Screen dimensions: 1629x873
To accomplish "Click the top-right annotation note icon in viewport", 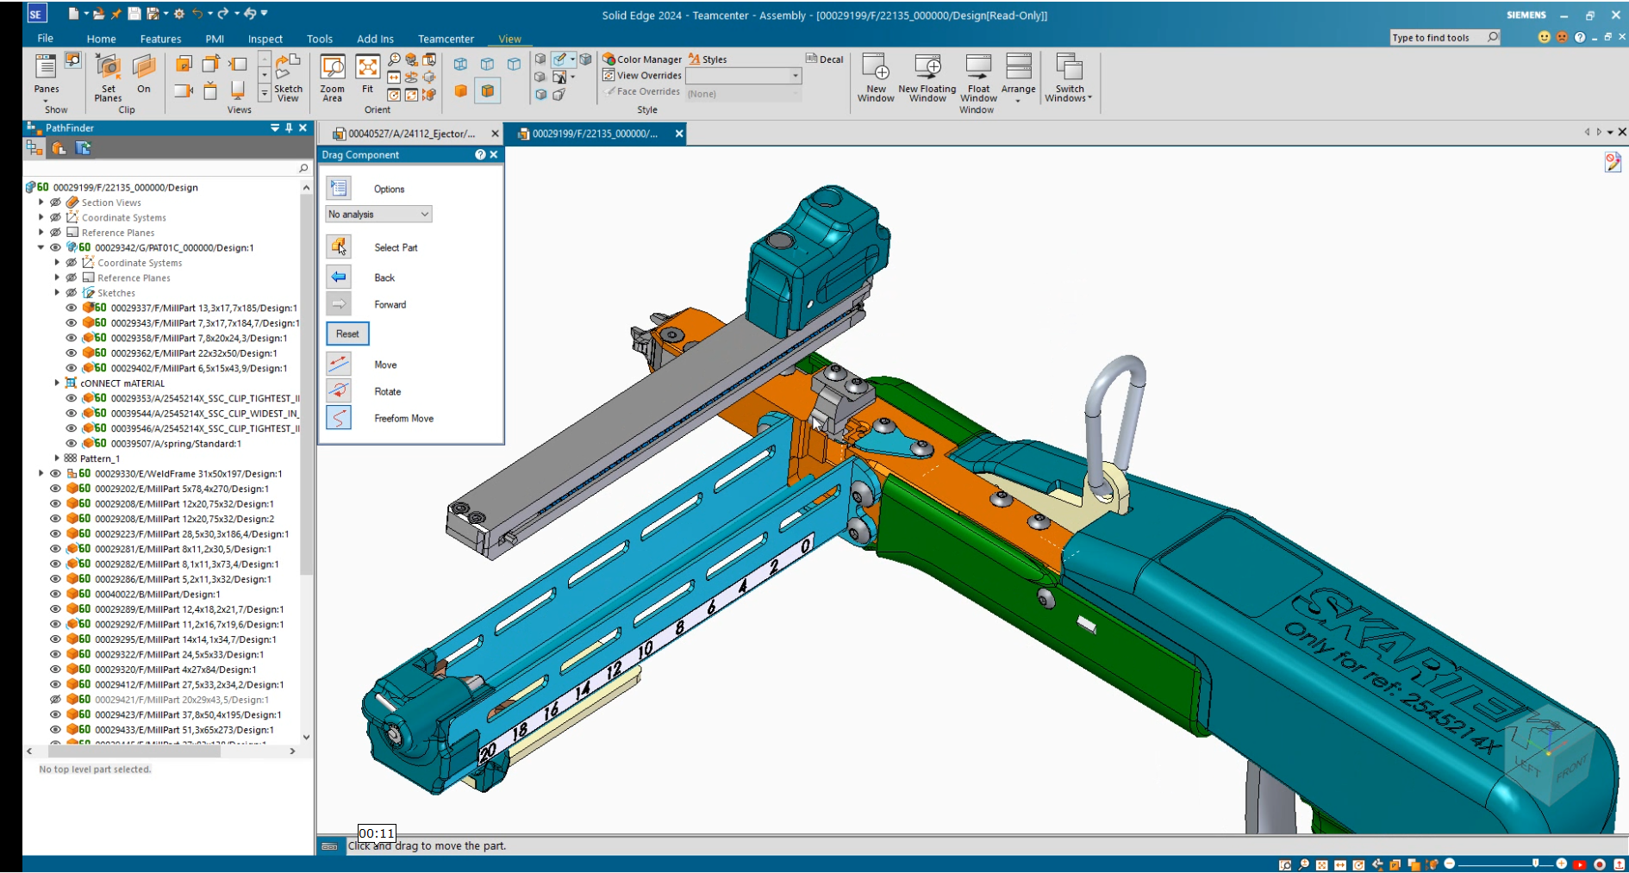I will 1613,162.
